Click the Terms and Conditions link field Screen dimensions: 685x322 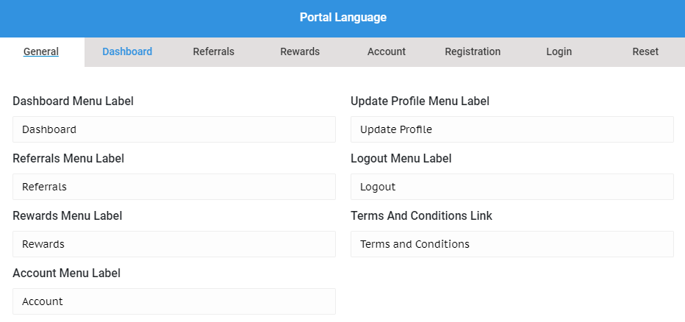[512, 244]
